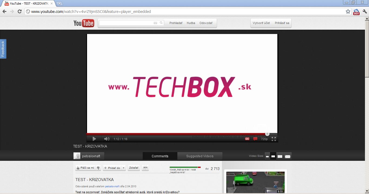Click the YouTube logo
Image resolution: width=369 pixels, height=194 pixels.
(x=84, y=23)
